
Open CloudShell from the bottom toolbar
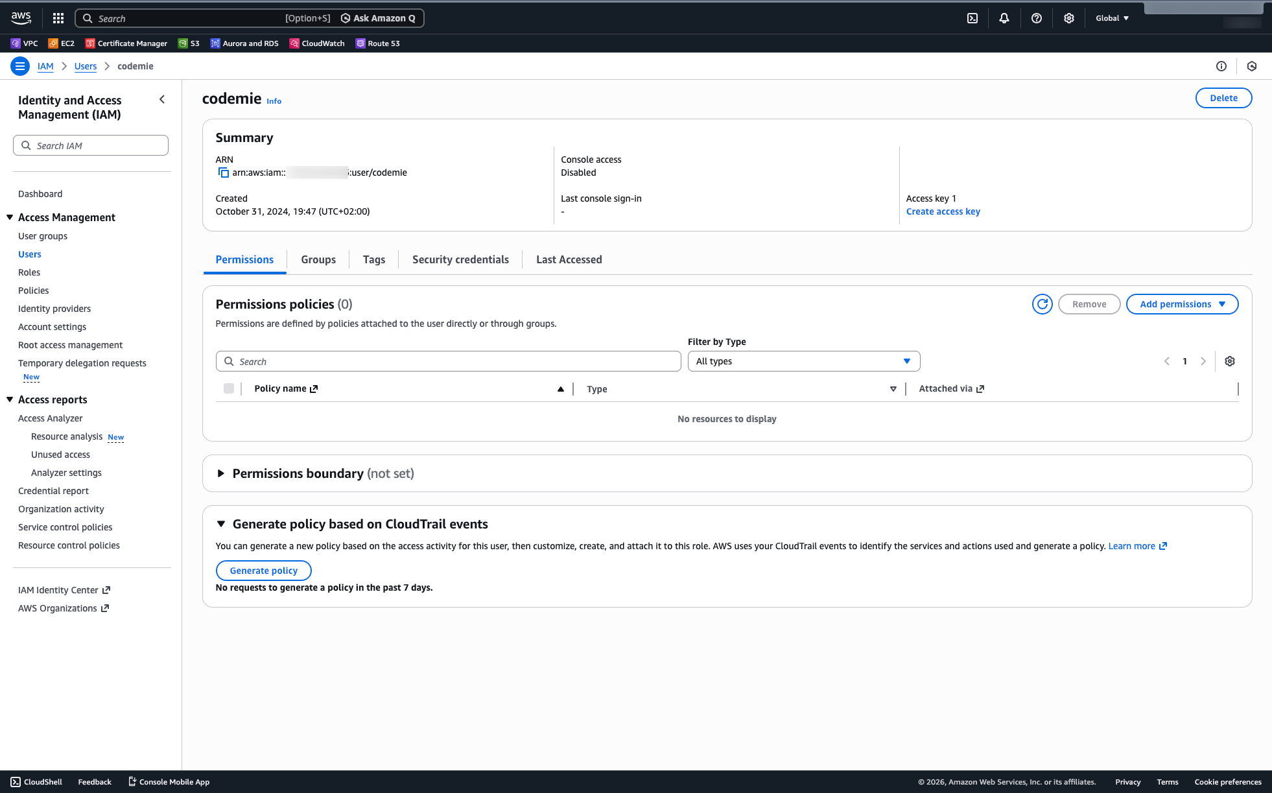[36, 782]
